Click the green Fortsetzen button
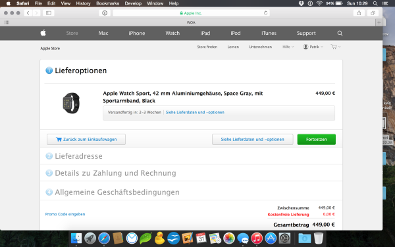Screen dimensions: 395x247 317,140
